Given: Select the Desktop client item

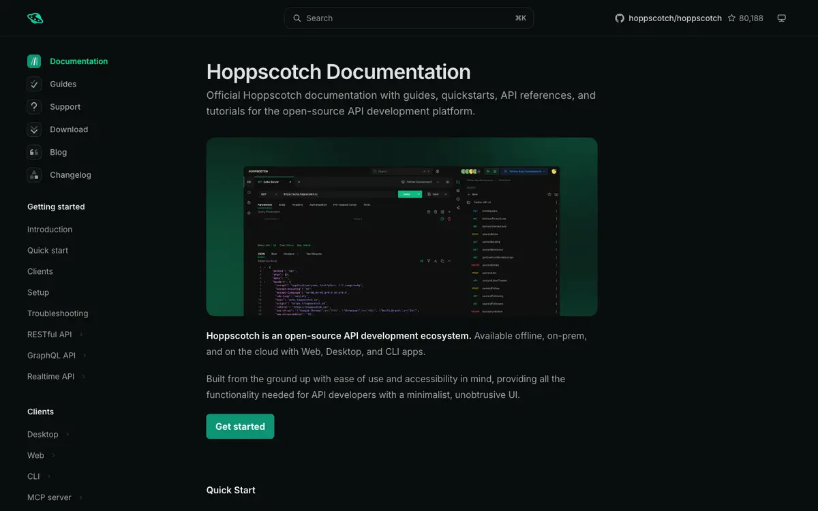Looking at the screenshot, I should point(43,435).
